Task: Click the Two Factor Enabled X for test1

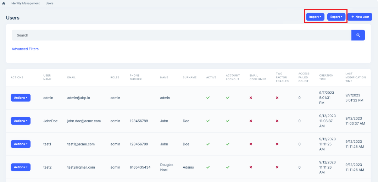Action: tap(277, 144)
